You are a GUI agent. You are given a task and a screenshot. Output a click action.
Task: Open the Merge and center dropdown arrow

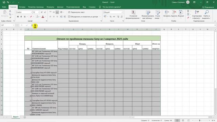pyautogui.click(x=100, y=17)
